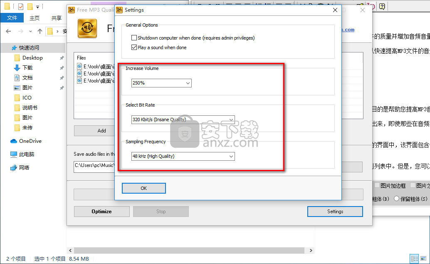This screenshot has width=430, height=264.
Task: Click Optimize button in main window
Action: [102, 212]
